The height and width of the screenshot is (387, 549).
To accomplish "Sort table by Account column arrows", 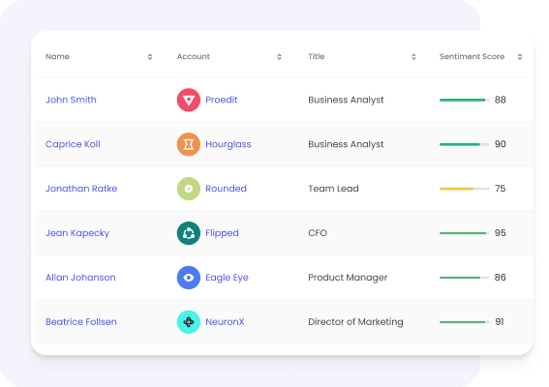I will [x=279, y=57].
